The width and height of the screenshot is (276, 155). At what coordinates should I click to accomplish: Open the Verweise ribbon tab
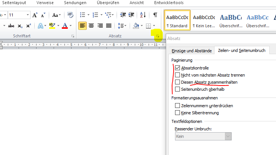[x=45, y=3]
